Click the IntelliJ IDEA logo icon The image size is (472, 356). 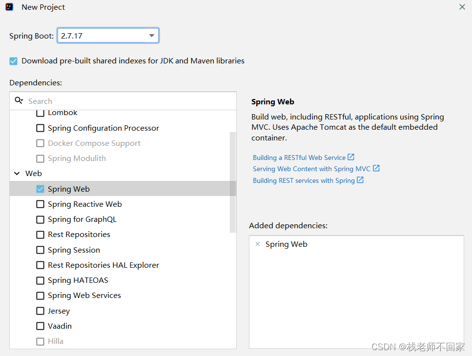9,7
